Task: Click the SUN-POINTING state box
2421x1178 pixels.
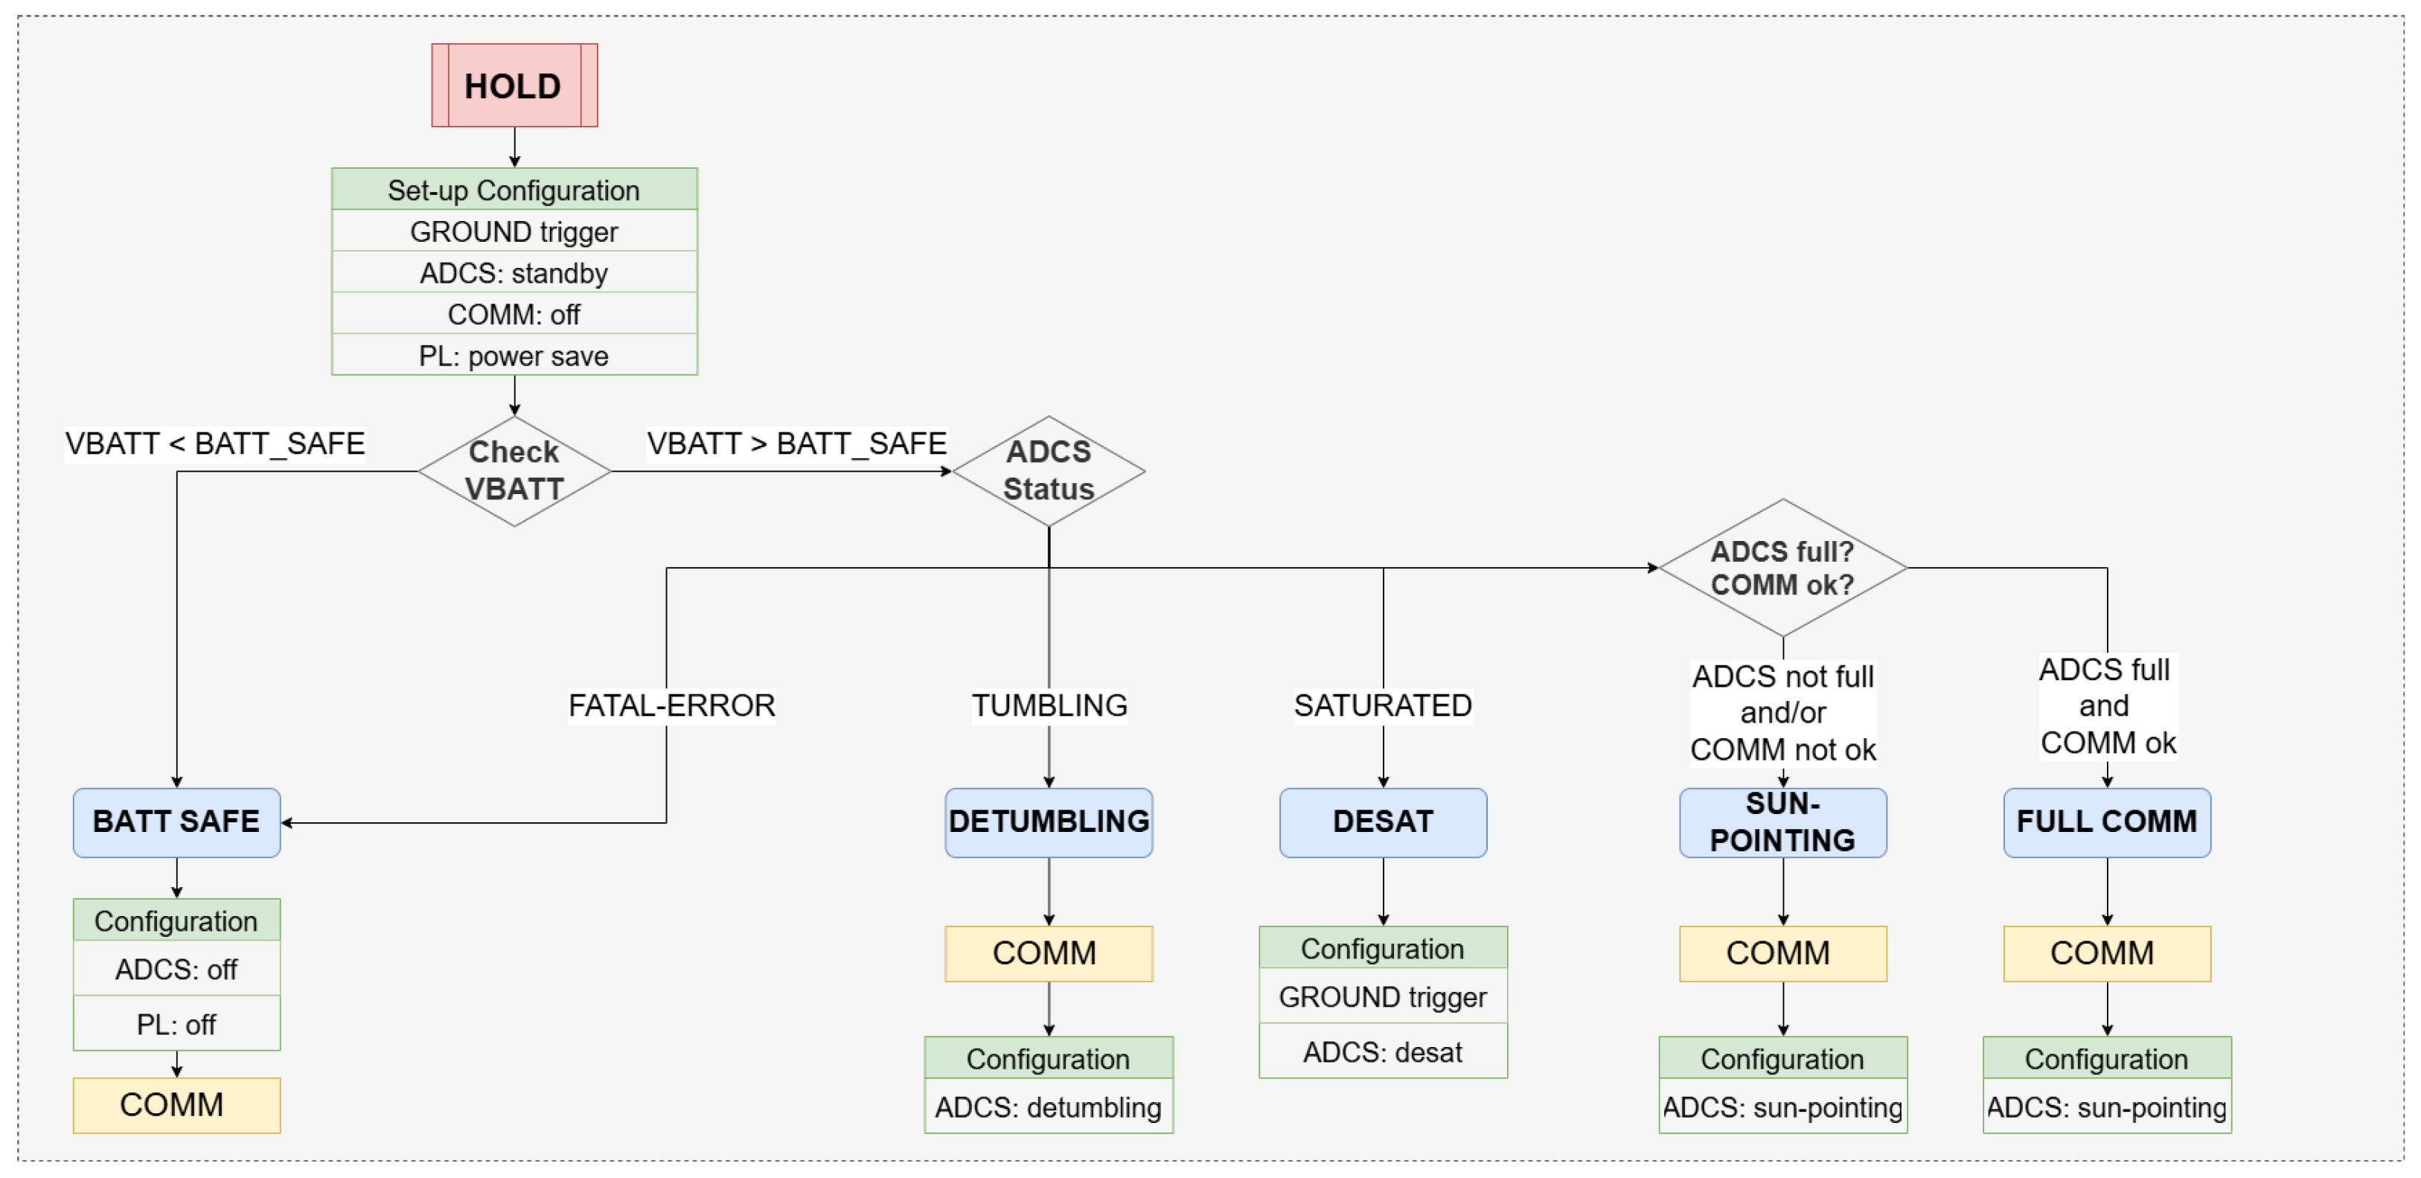Action: click(1782, 822)
